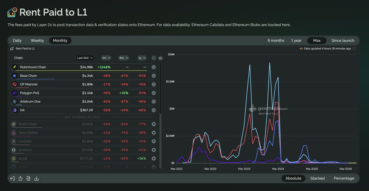
Task: Switch to Weekly aggregation tab
Action: point(37,41)
